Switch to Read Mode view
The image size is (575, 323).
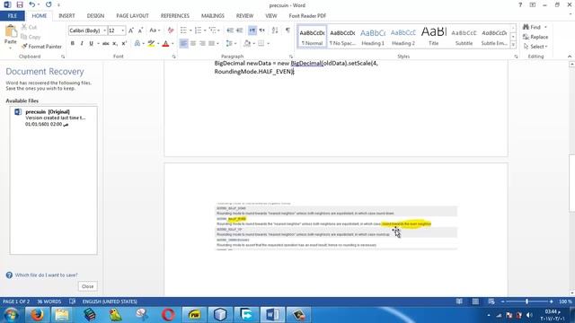[x=459, y=301]
